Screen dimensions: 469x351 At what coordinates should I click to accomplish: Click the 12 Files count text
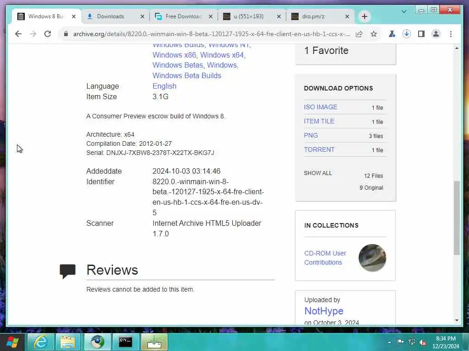[373, 176]
